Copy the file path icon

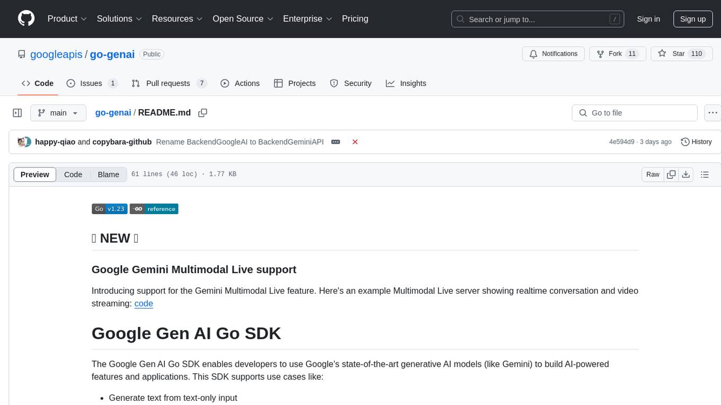[203, 112]
